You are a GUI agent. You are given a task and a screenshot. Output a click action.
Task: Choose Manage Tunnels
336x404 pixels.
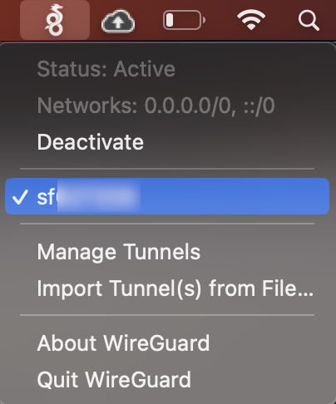click(119, 252)
